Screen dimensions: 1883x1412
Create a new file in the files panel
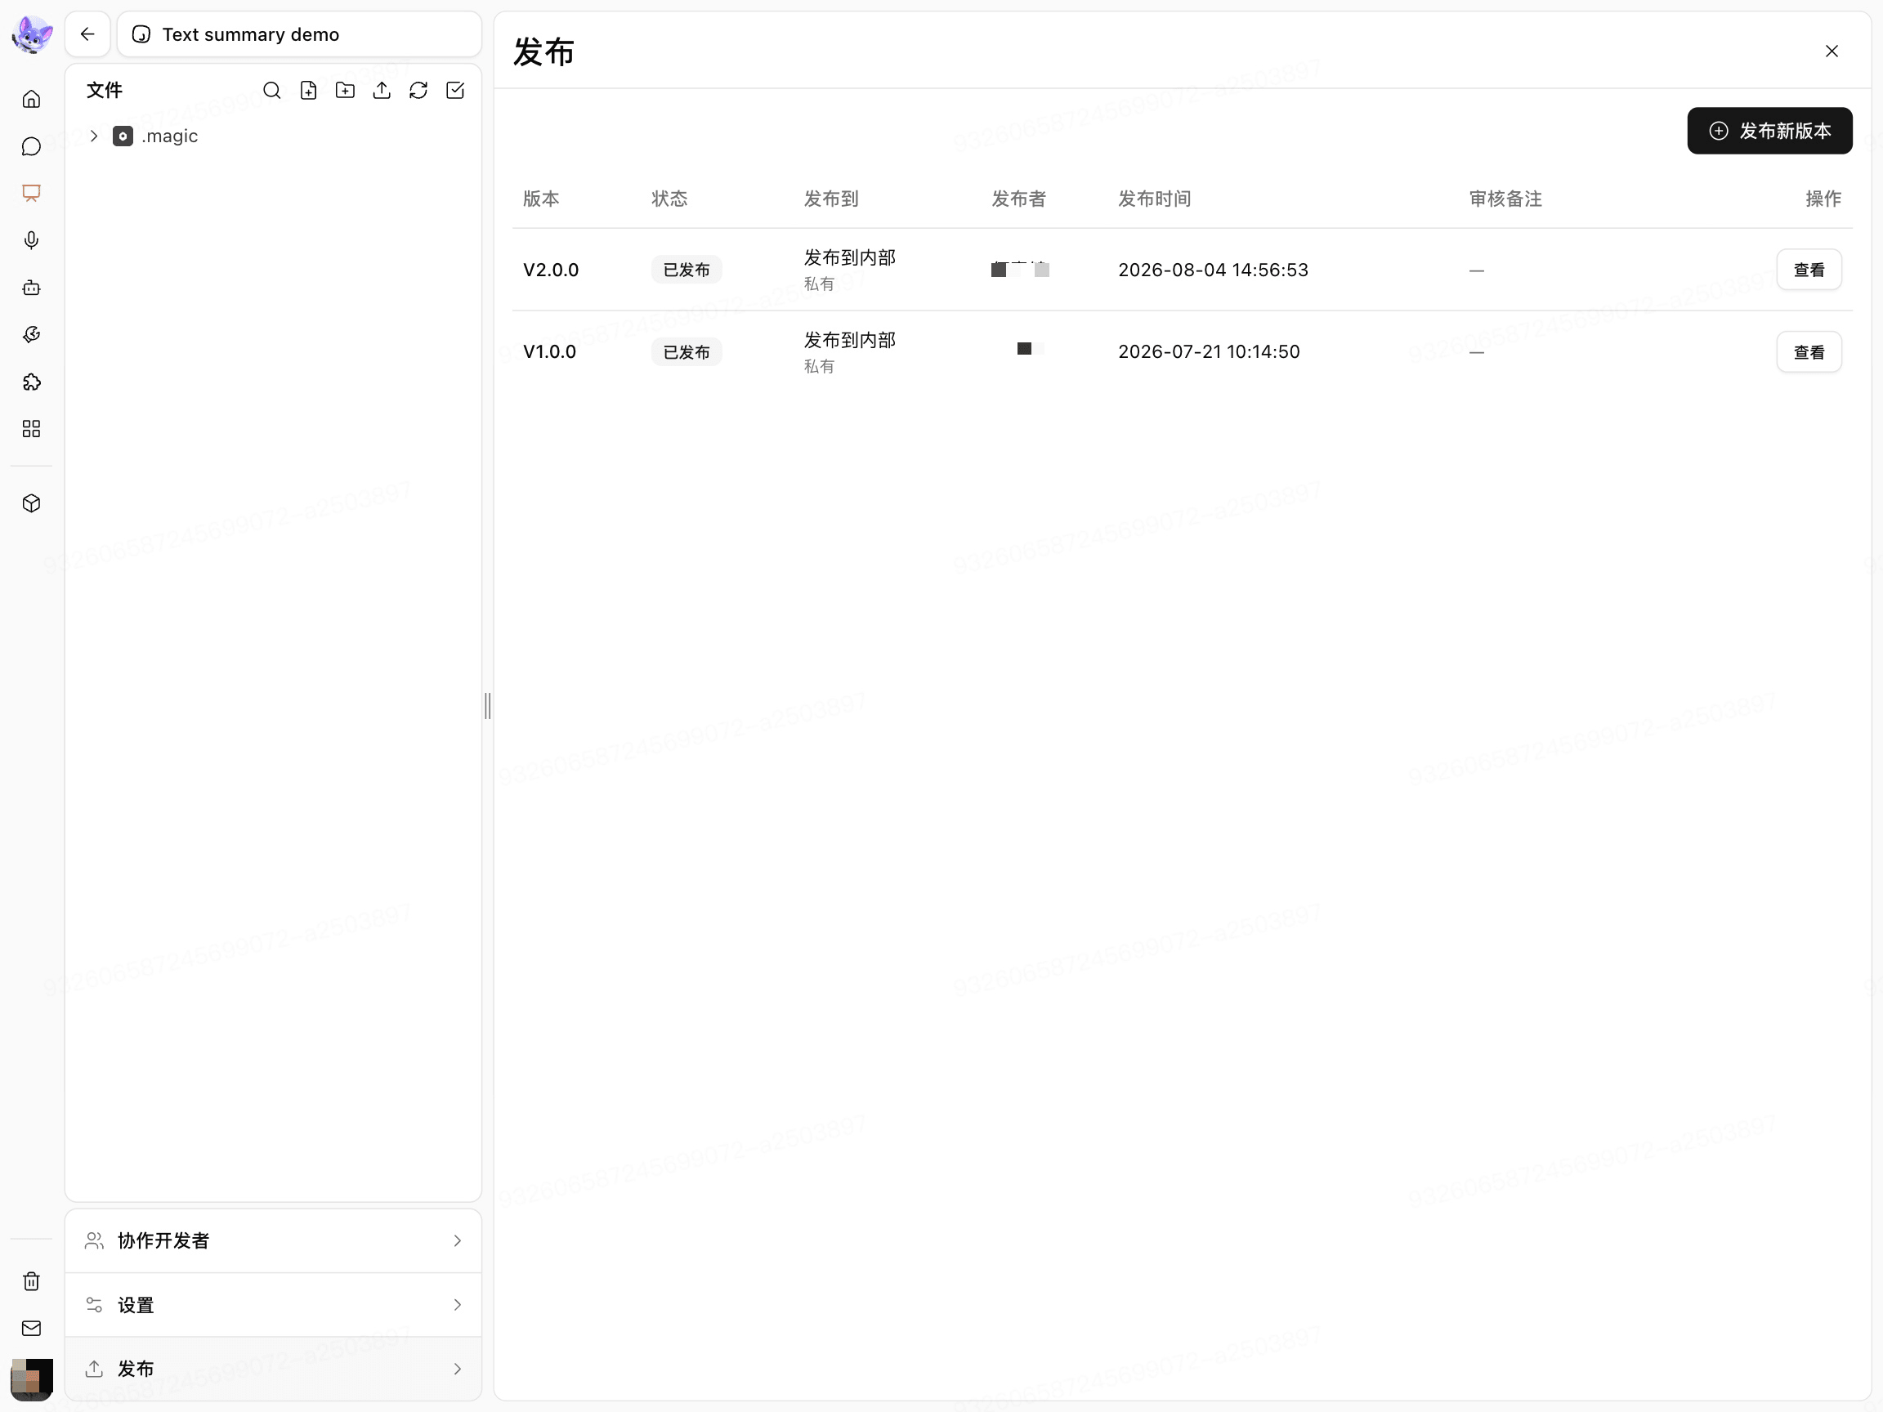pyautogui.click(x=308, y=90)
